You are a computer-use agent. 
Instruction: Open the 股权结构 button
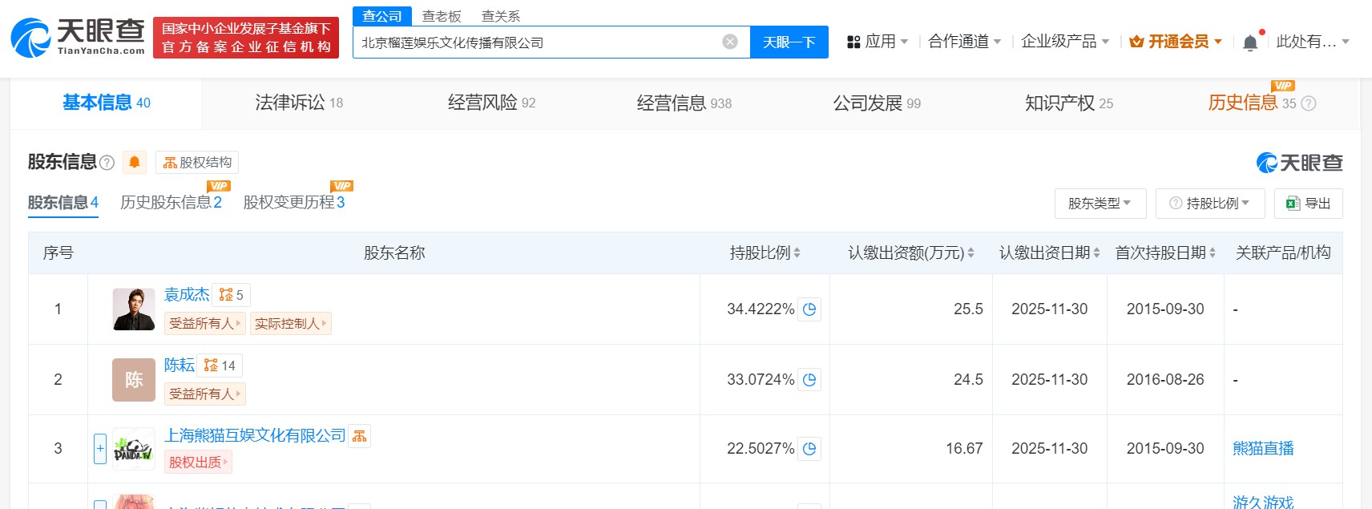tap(197, 163)
